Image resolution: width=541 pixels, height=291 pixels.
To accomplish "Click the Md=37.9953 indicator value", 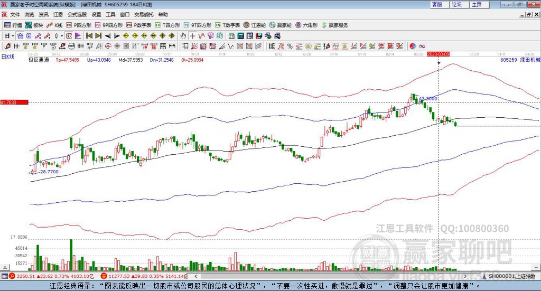I will click(x=130, y=60).
